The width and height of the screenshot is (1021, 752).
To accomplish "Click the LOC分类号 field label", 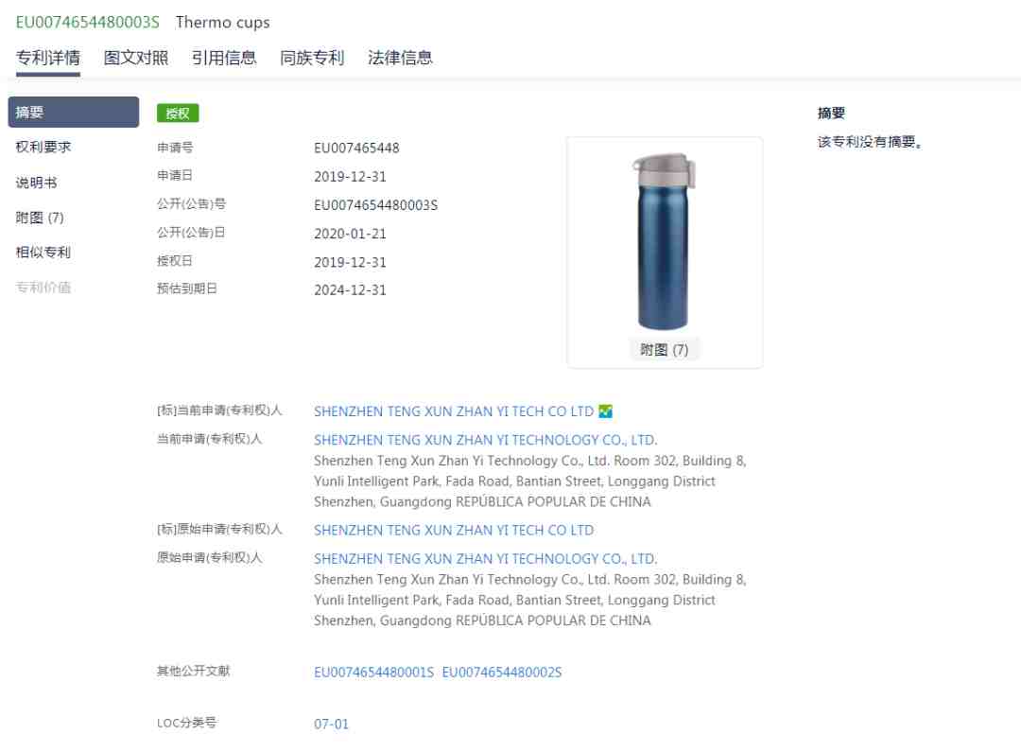I will (187, 723).
